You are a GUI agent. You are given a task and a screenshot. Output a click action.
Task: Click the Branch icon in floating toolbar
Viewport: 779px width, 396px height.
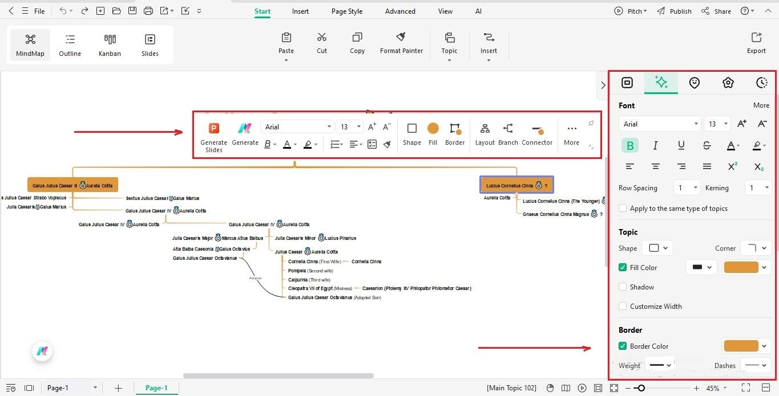coord(508,128)
